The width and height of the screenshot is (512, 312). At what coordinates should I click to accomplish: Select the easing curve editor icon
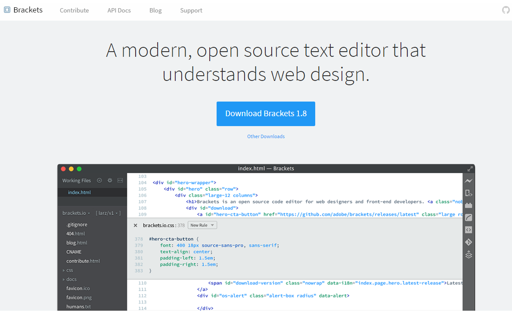pyautogui.click(x=468, y=217)
